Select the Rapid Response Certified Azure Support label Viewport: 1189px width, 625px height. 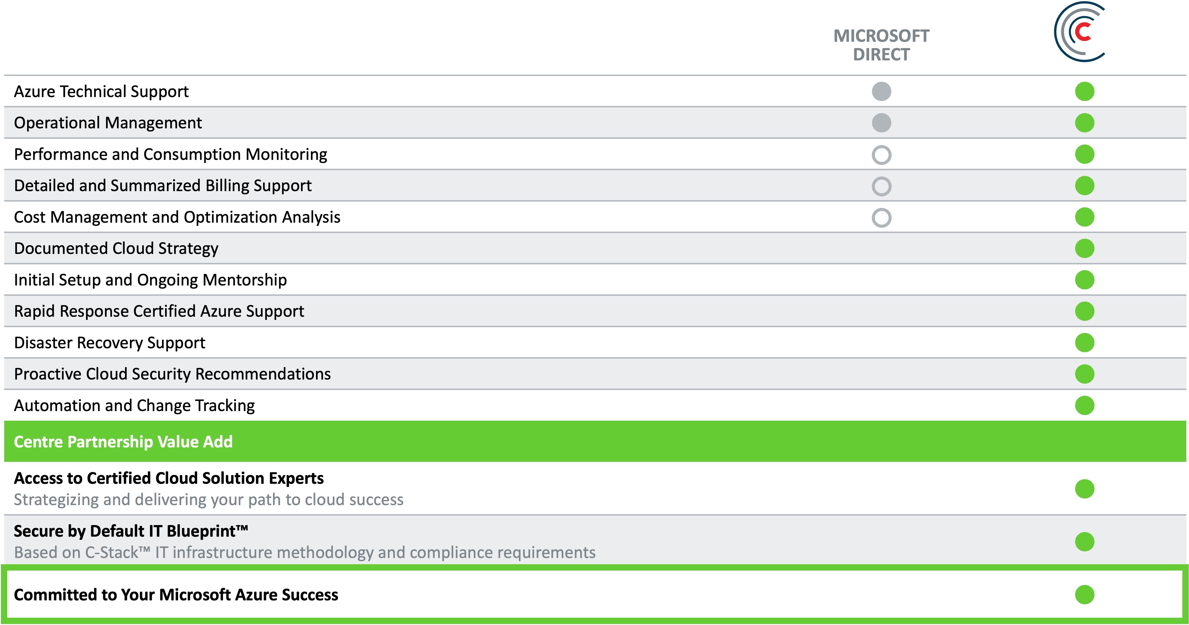(159, 311)
